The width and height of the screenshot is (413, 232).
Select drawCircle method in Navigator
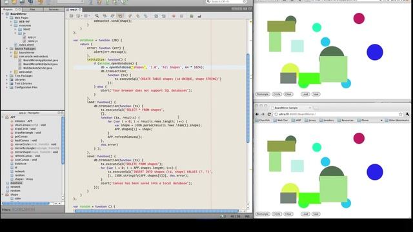point(25,129)
